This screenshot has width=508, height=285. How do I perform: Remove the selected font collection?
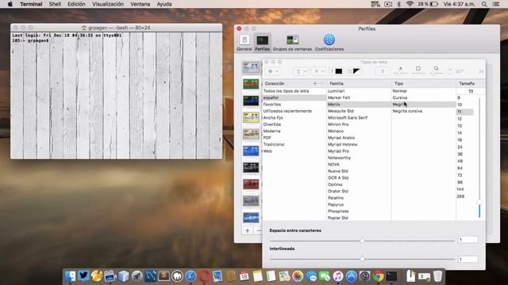pos(321,83)
